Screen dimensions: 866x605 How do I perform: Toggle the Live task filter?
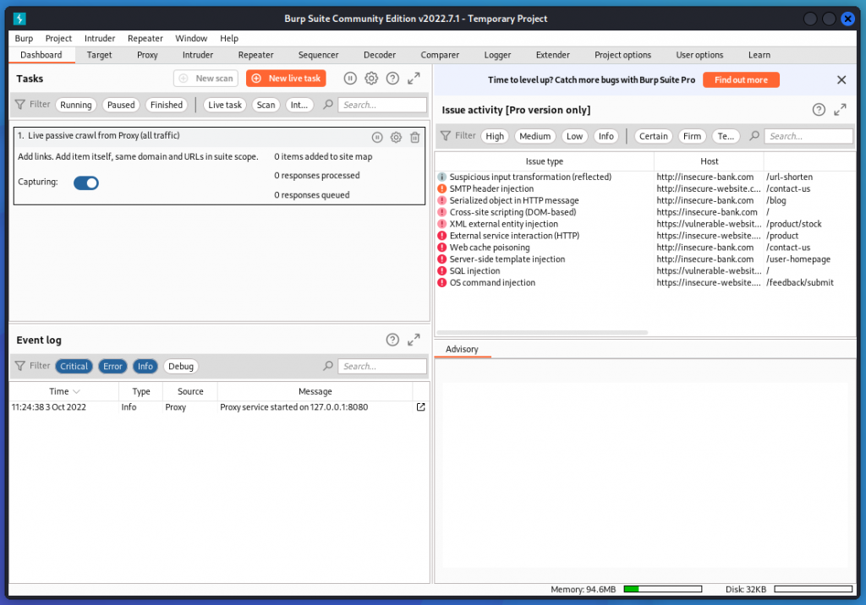pyautogui.click(x=225, y=105)
